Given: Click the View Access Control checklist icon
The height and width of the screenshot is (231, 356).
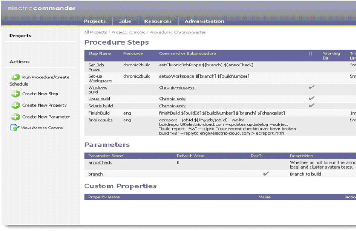Looking at the screenshot, I should (x=15, y=128).
